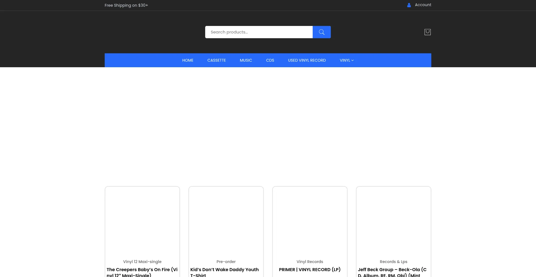Click the PRIMER vinyl record image area
Viewport: 536px width, 277px height.
(310, 222)
